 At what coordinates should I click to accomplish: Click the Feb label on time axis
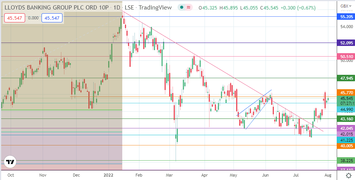pyautogui.click(x=139, y=175)
